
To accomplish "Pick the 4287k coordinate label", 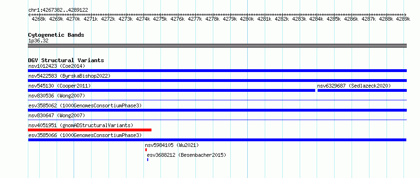I will pyautogui.click(x=368, y=19).
